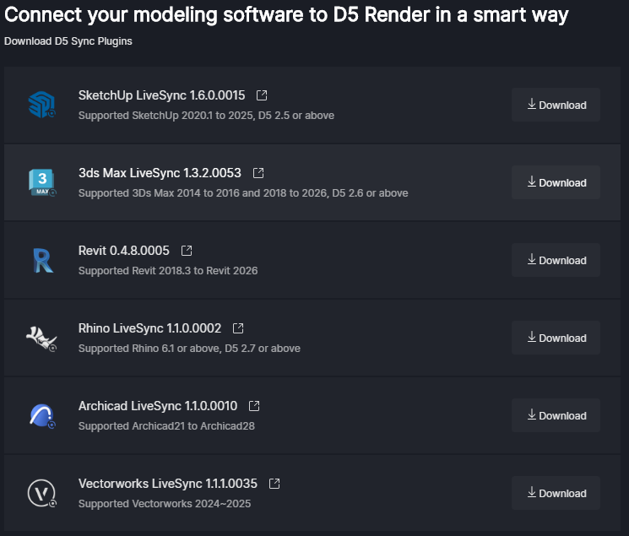The height and width of the screenshot is (536, 629).
Task: Click the Archicad plugin logo icon
Action: pyautogui.click(x=41, y=415)
